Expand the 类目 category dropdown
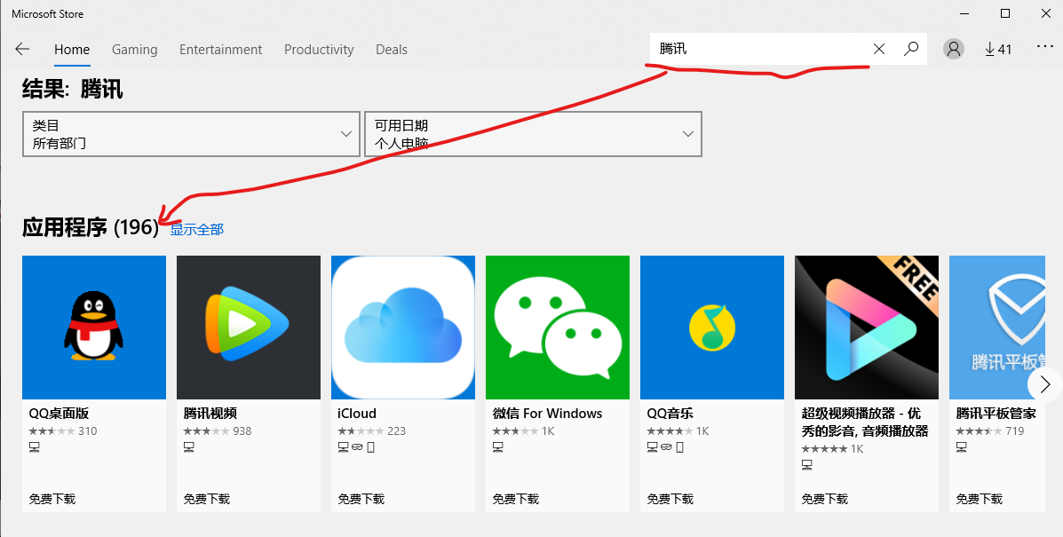This screenshot has height=537, width=1063. (x=191, y=134)
